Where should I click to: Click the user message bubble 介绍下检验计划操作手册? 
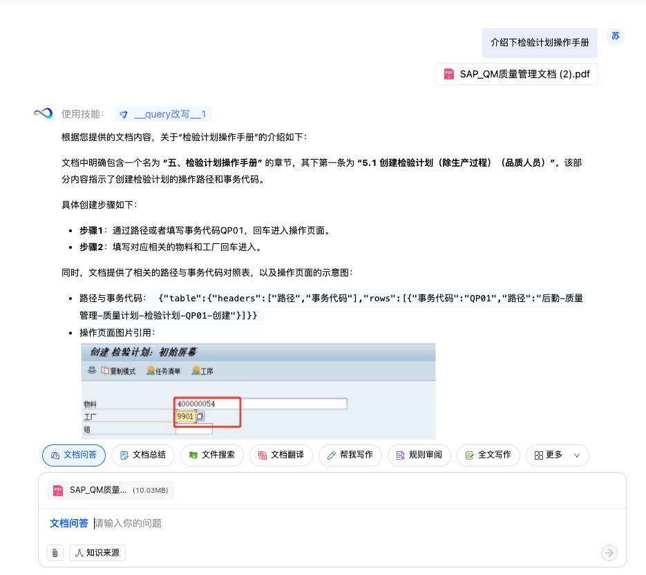click(x=540, y=43)
